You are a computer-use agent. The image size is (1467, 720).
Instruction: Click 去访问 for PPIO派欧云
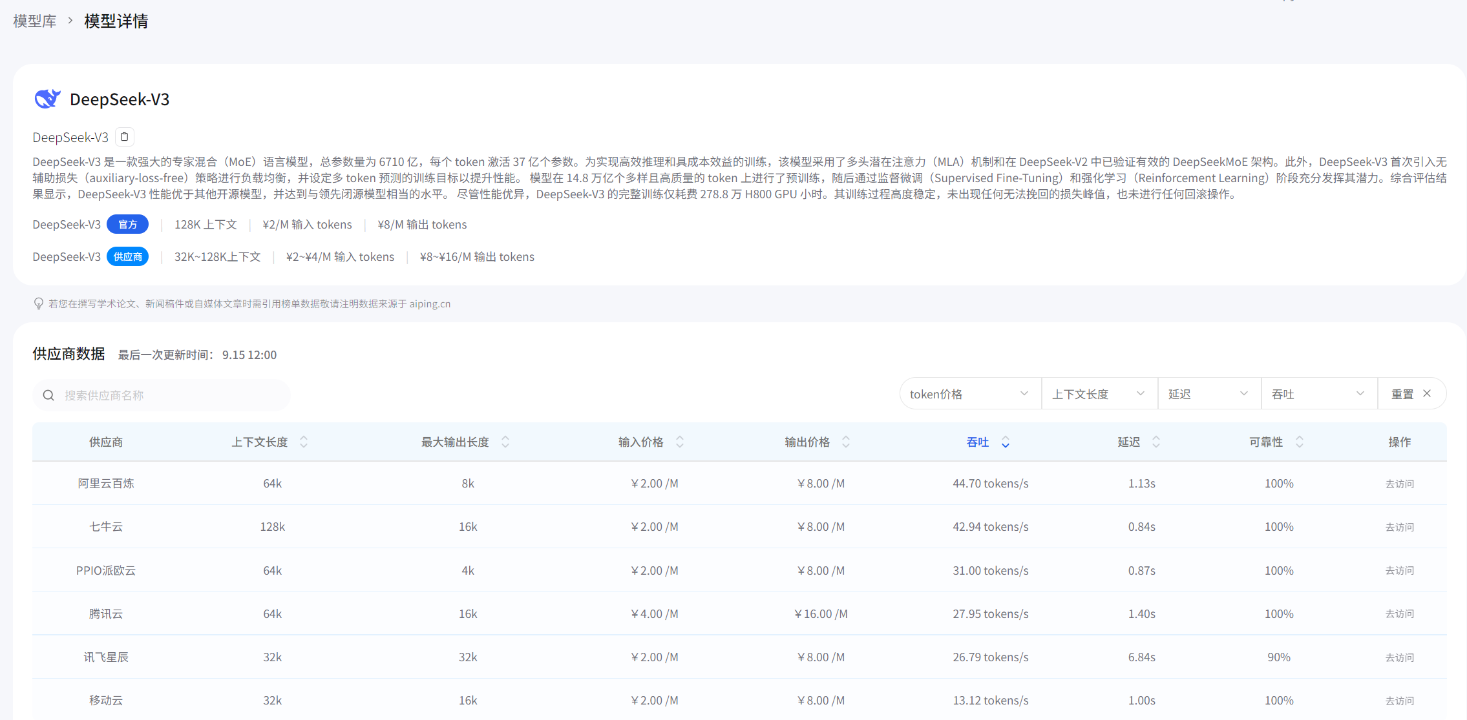click(1400, 570)
